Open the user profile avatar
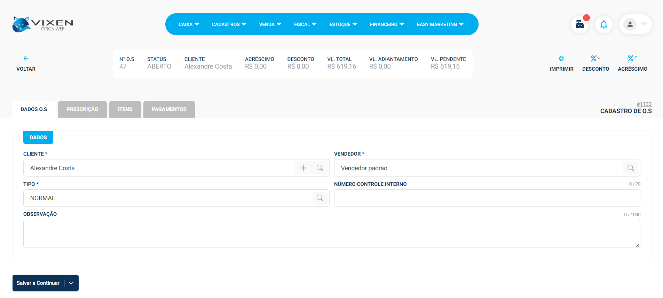This screenshot has height=298, width=663. (x=630, y=24)
